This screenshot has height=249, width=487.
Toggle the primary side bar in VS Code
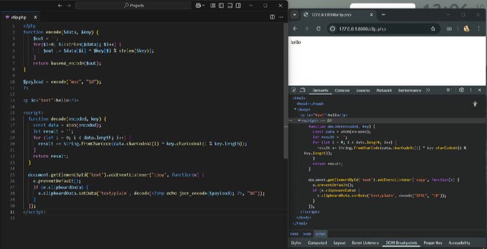pos(221,5)
